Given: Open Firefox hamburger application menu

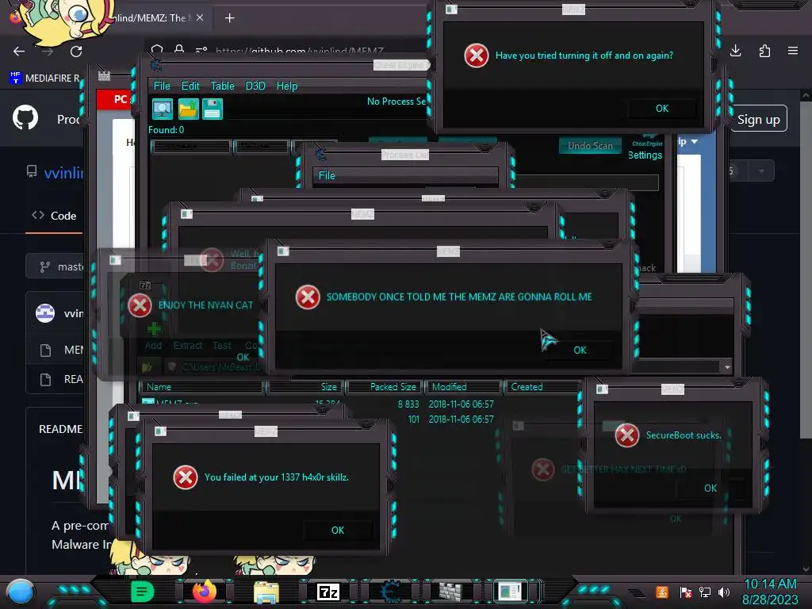Looking at the screenshot, I should [793, 51].
